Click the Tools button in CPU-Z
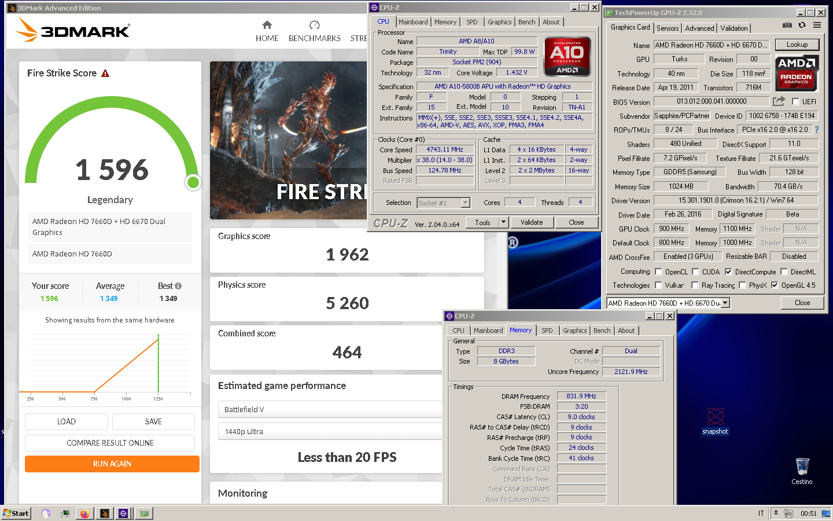 click(482, 222)
